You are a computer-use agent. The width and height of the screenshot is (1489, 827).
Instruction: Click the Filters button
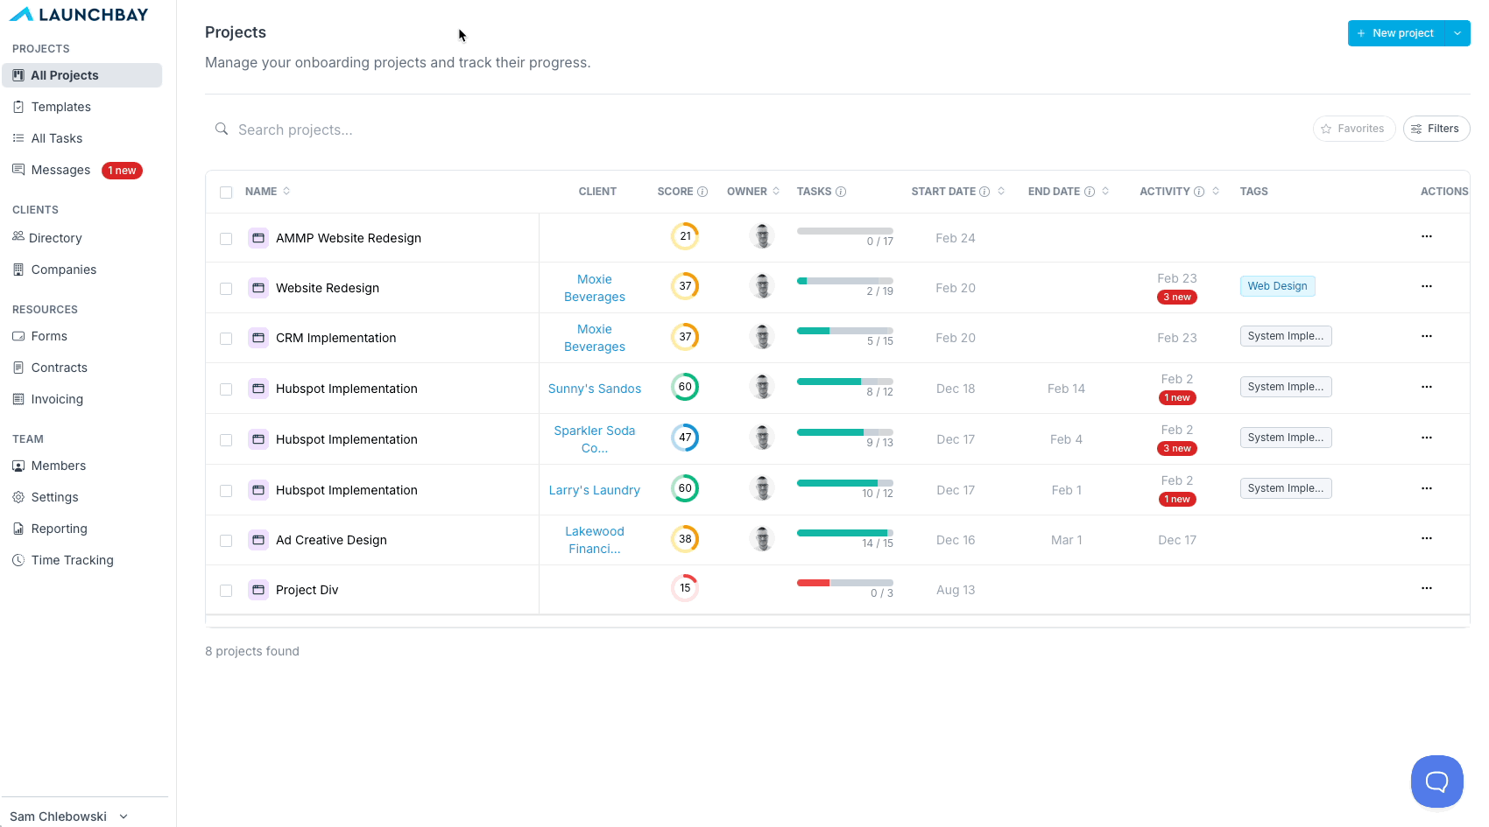[x=1436, y=129]
